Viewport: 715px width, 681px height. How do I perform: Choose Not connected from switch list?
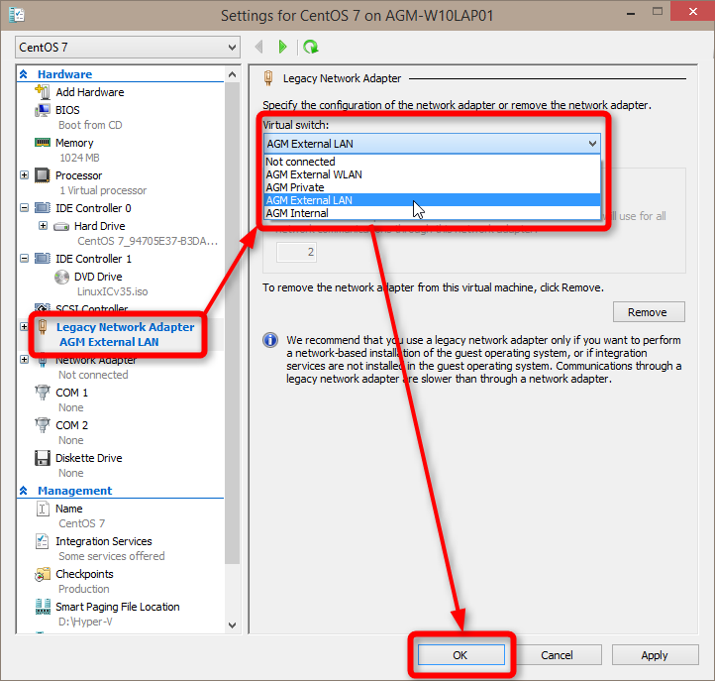(432, 162)
